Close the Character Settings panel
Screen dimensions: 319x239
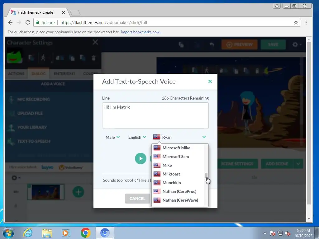click(95, 42)
